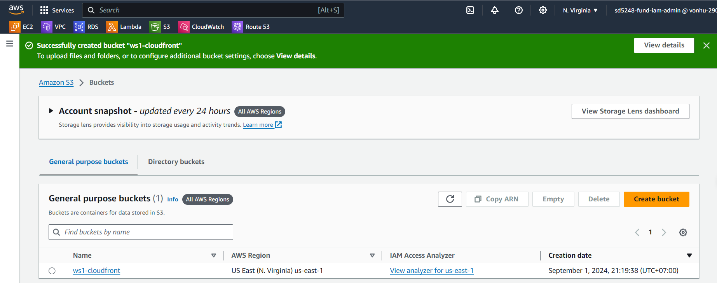
Task: Click the Create bucket button
Action: pos(656,199)
